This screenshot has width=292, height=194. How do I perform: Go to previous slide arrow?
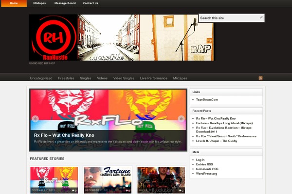click(35, 119)
